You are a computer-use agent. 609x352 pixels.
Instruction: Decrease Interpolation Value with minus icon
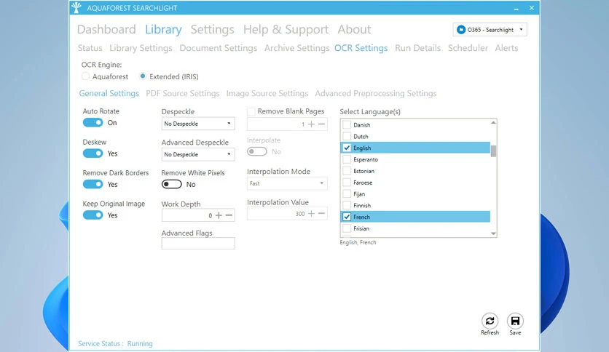coord(321,213)
